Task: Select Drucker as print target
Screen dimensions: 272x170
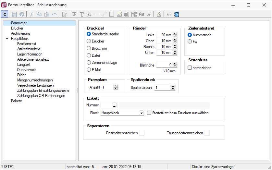Action: (x=89, y=41)
